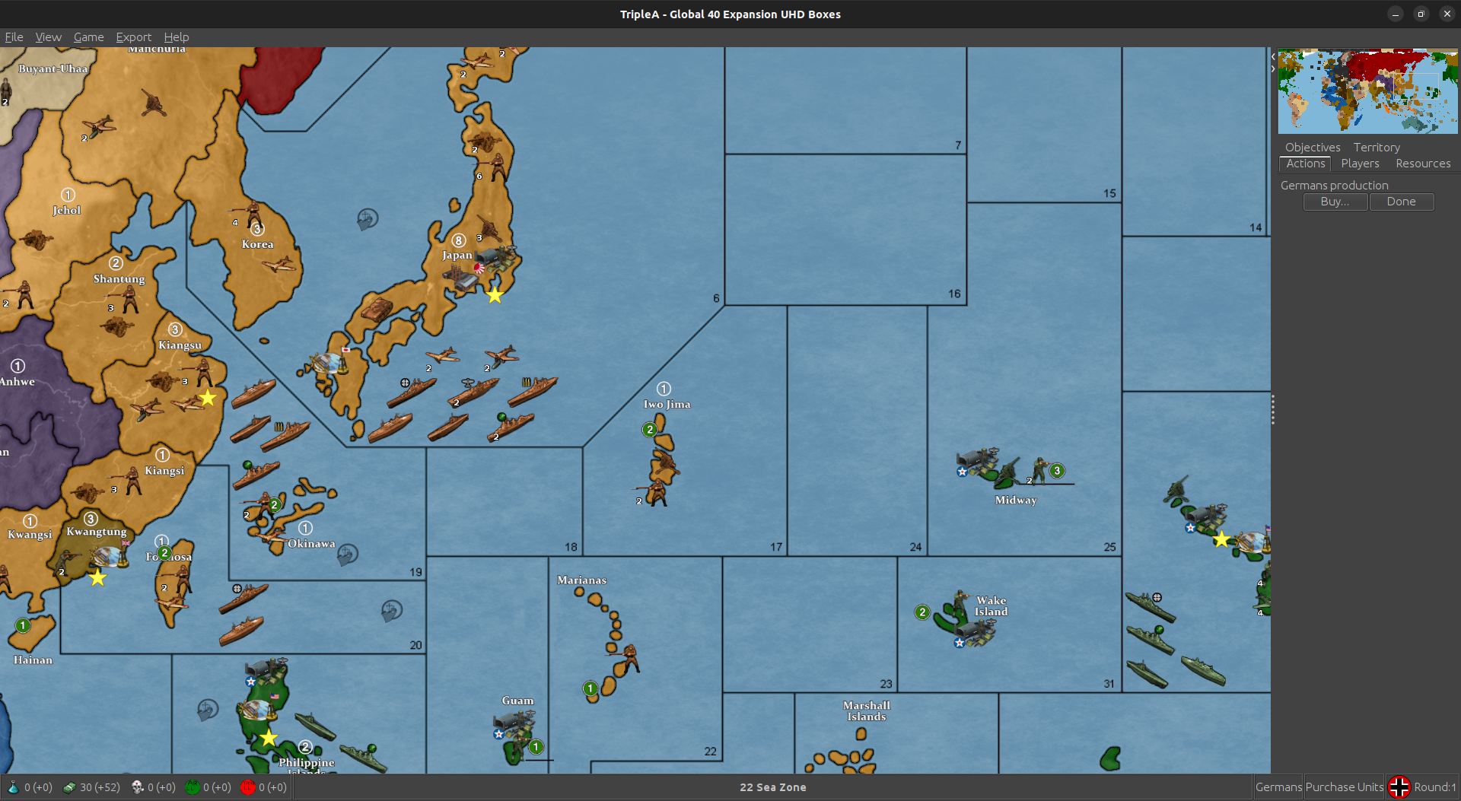Switch to the Objectives tab
This screenshot has height=801, width=1461.
(1313, 147)
